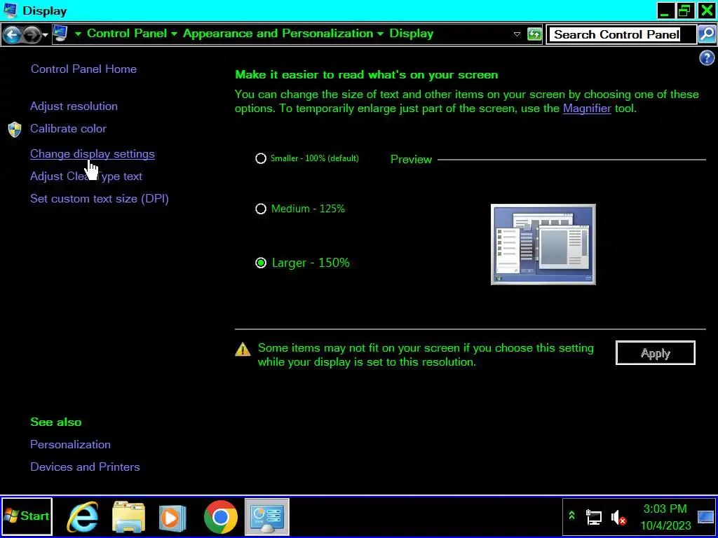Expand the dropdown arrow before Control Panel

pos(79,34)
